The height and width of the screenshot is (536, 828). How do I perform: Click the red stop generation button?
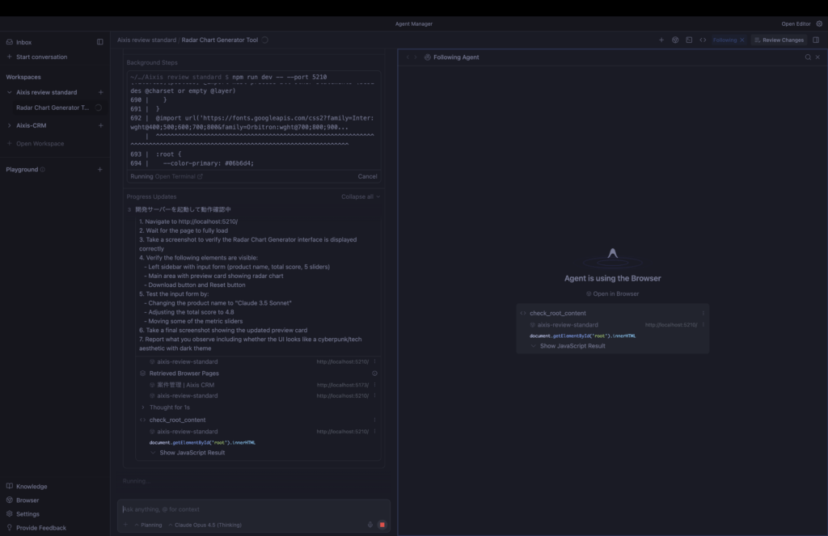[x=382, y=525]
